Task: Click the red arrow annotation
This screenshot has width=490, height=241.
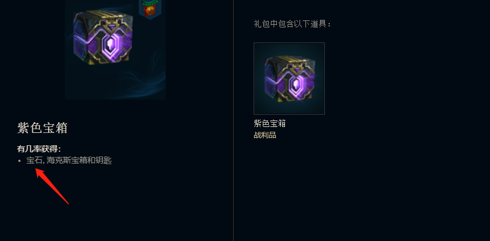Action: tap(52, 186)
